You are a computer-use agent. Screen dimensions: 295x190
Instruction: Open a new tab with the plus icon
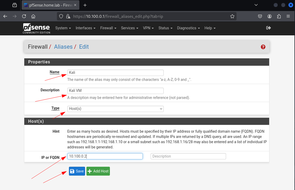pos(85,5)
